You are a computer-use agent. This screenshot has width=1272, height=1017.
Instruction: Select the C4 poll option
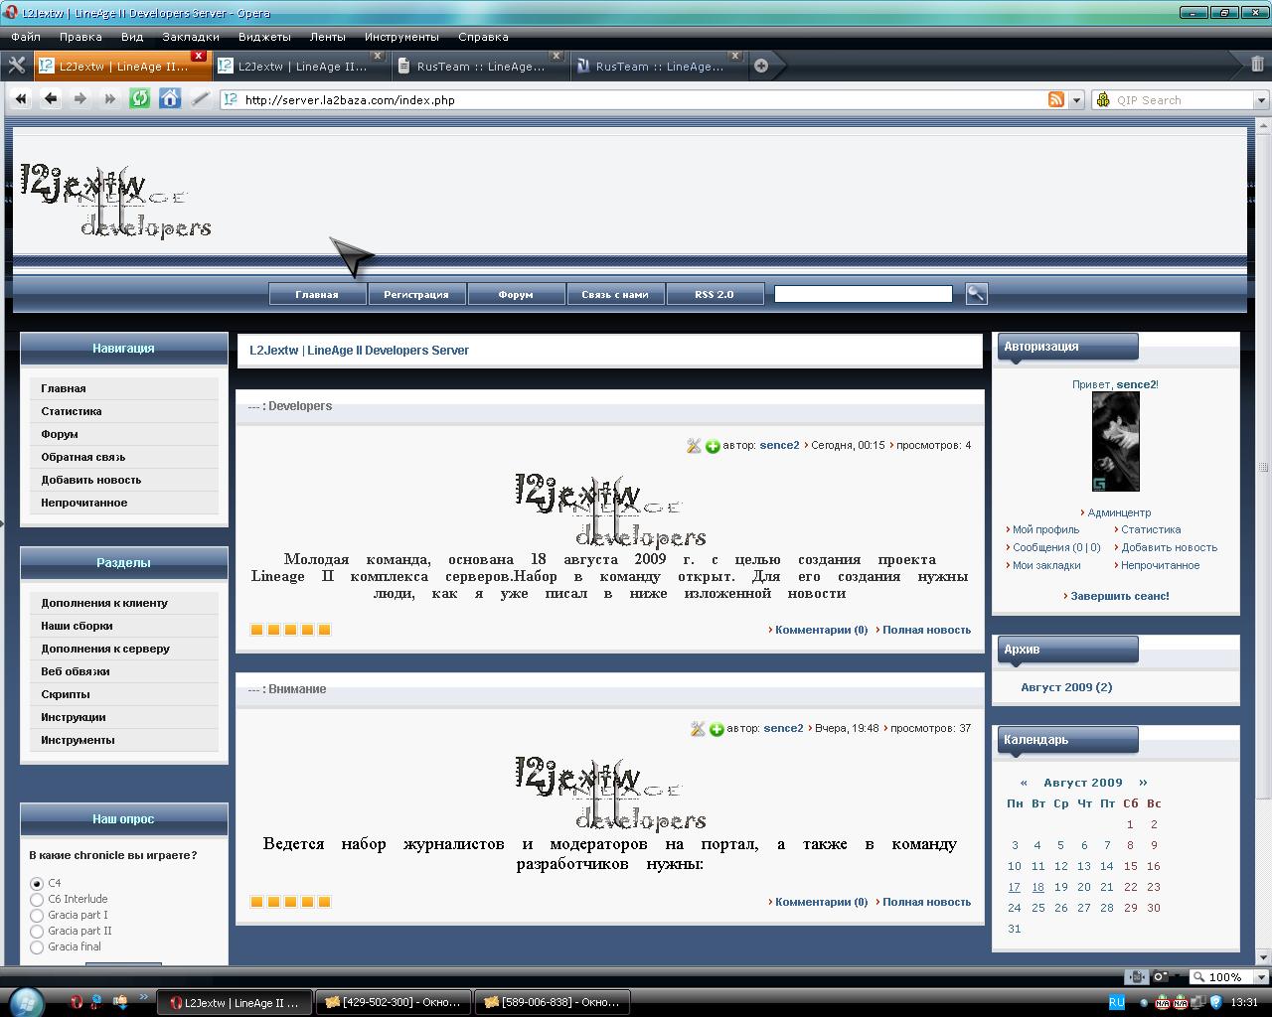(37, 883)
